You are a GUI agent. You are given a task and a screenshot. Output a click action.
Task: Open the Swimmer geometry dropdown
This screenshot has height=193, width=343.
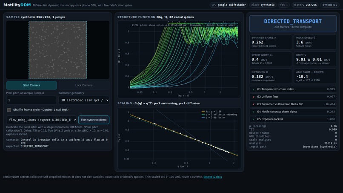[84, 100]
